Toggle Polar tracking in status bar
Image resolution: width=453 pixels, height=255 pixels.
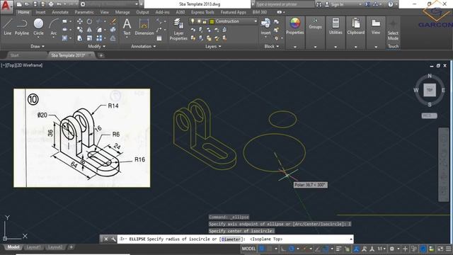292,249
